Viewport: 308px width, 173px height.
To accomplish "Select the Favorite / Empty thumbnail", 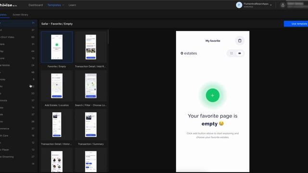I will (57, 47).
